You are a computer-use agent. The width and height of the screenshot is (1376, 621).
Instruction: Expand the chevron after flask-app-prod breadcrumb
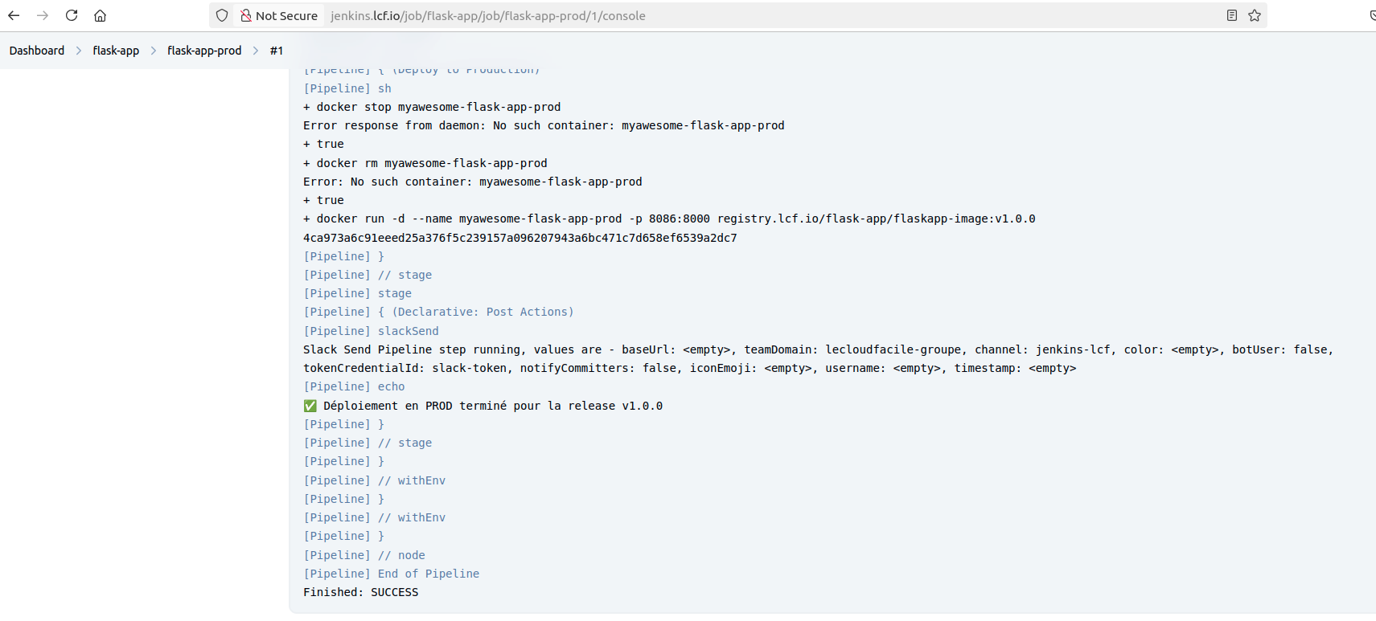(256, 51)
